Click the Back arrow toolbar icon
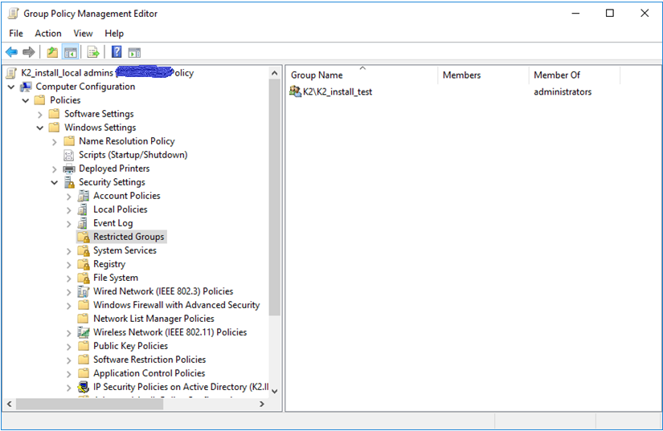 (x=11, y=52)
